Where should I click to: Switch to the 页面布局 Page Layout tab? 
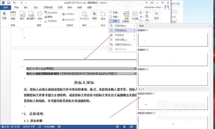coord(48,8)
